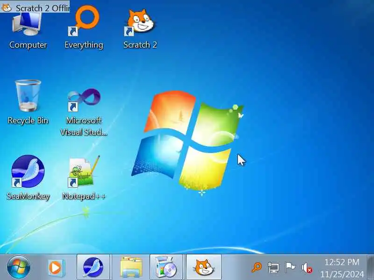Open the Windows Start menu orb
This screenshot has width=374, height=280.
coord(18,267)
